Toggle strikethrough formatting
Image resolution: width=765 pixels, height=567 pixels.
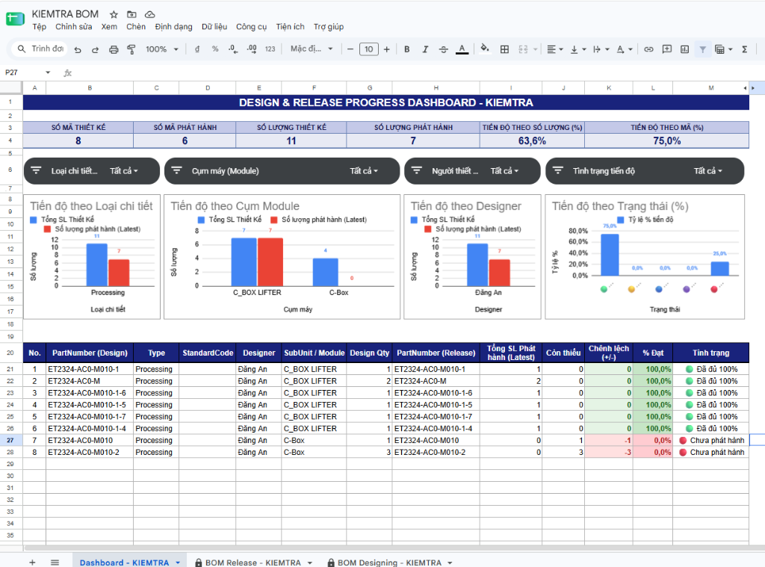point(444,49)
